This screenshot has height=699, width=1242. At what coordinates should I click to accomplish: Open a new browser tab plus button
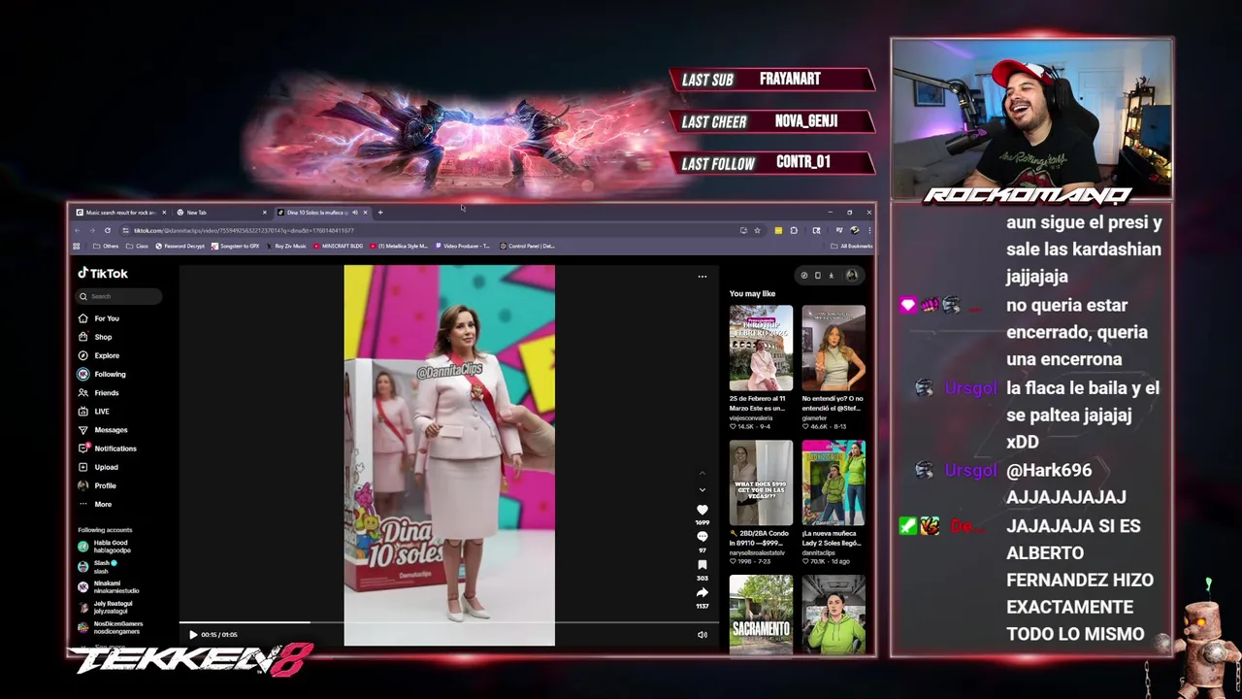(x=380, y=213)
